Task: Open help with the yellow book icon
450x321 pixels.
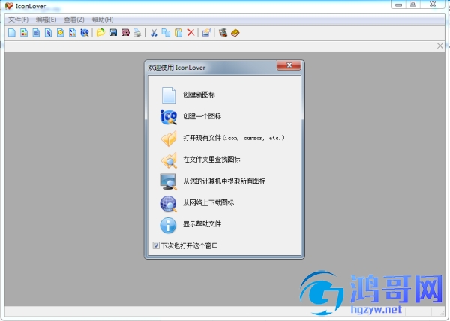Action: pyautogui.click(x=235, y=33)
